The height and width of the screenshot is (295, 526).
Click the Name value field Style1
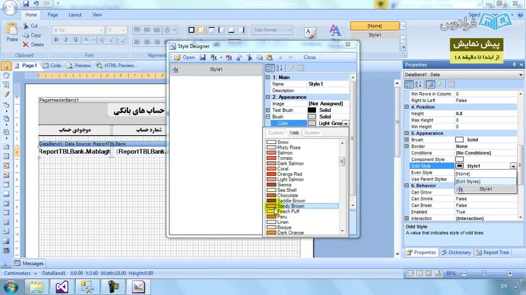coord(328,84)
